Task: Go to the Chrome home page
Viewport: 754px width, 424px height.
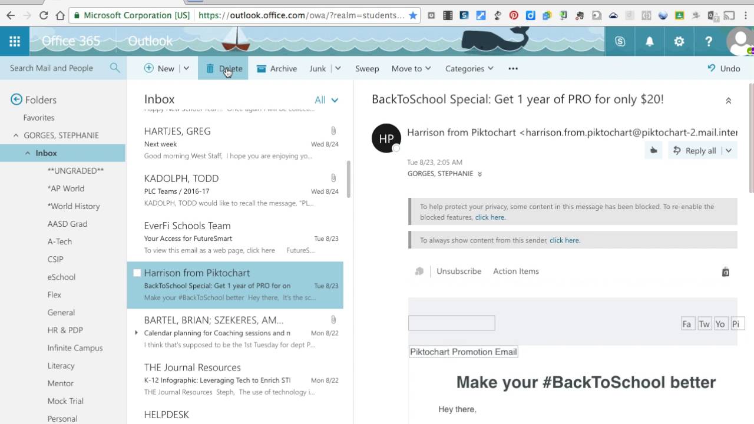Action: [60, 16]
